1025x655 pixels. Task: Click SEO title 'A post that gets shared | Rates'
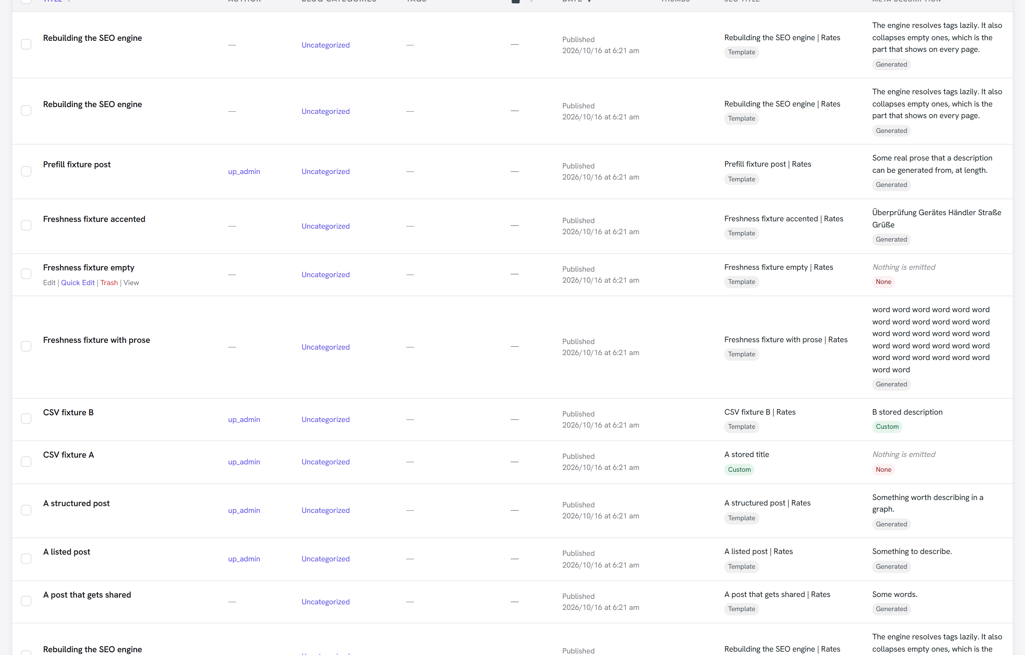click(777, 595)
